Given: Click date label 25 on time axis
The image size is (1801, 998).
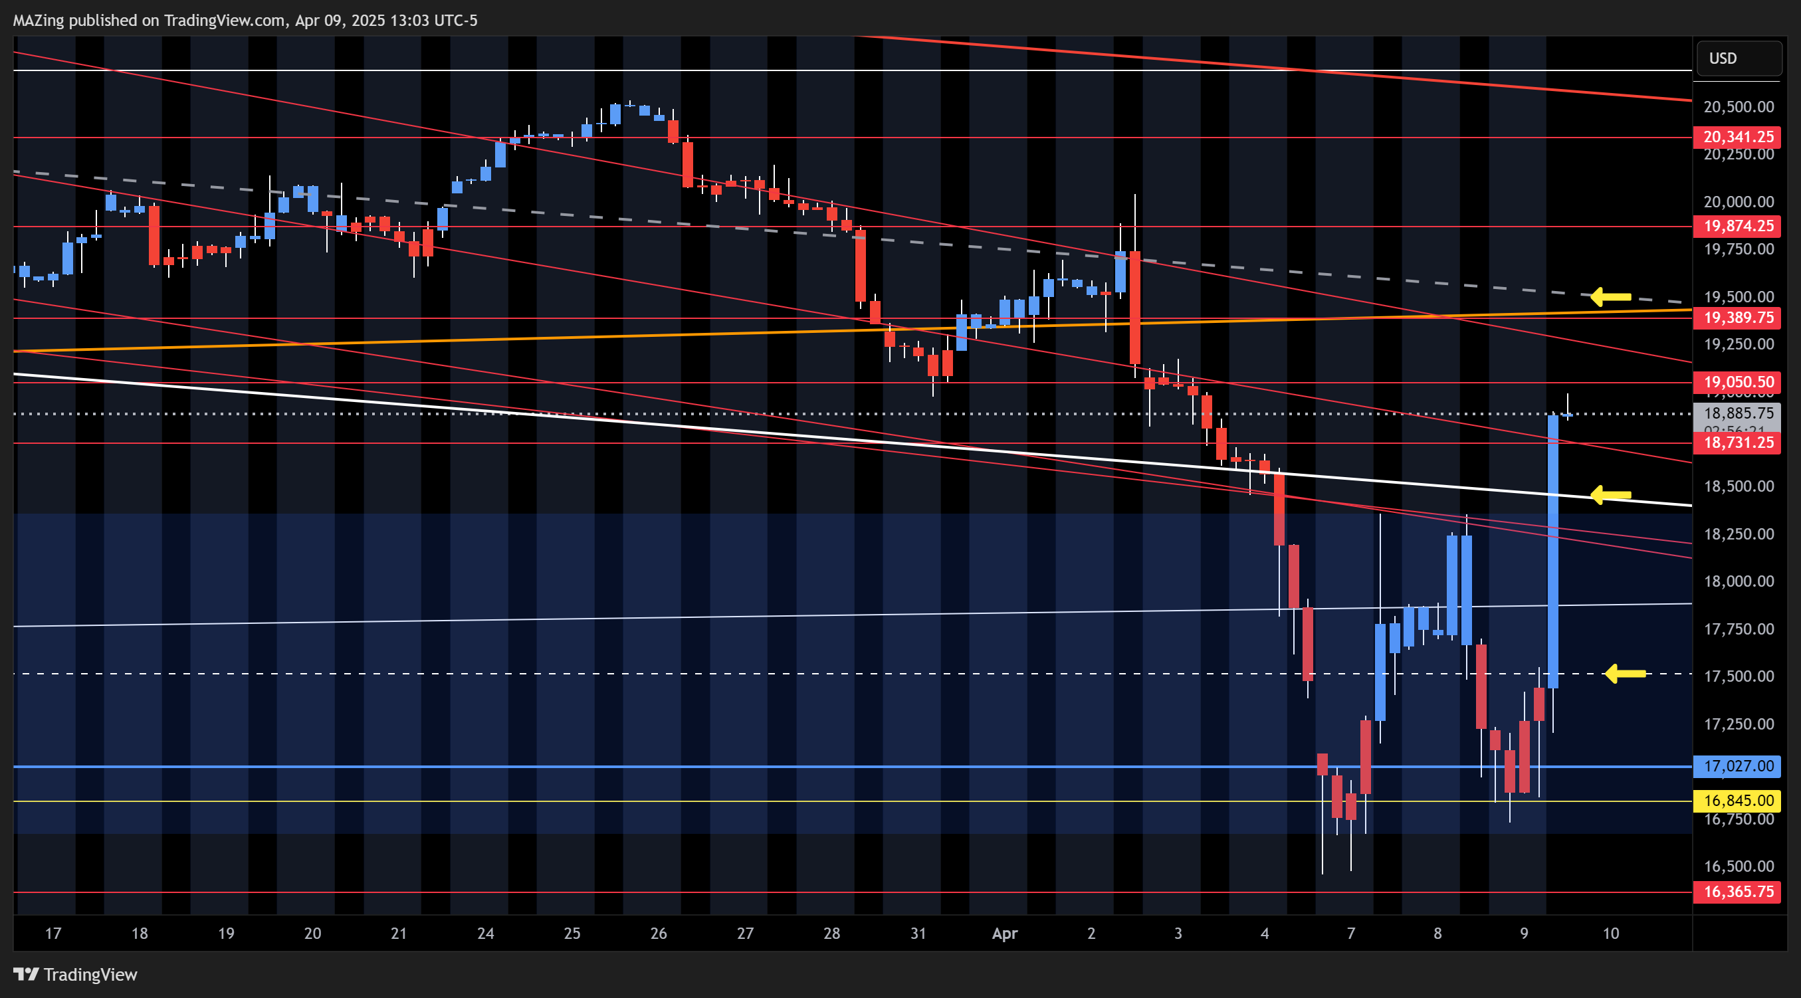Looking at the screenshot, I should [x=572, y=934].
